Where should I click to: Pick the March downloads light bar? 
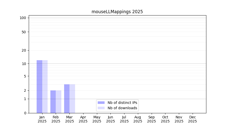coord(72,99)
